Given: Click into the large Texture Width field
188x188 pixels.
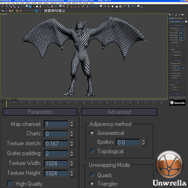Looking at the screenshot, I should click(x=56, y=164).
